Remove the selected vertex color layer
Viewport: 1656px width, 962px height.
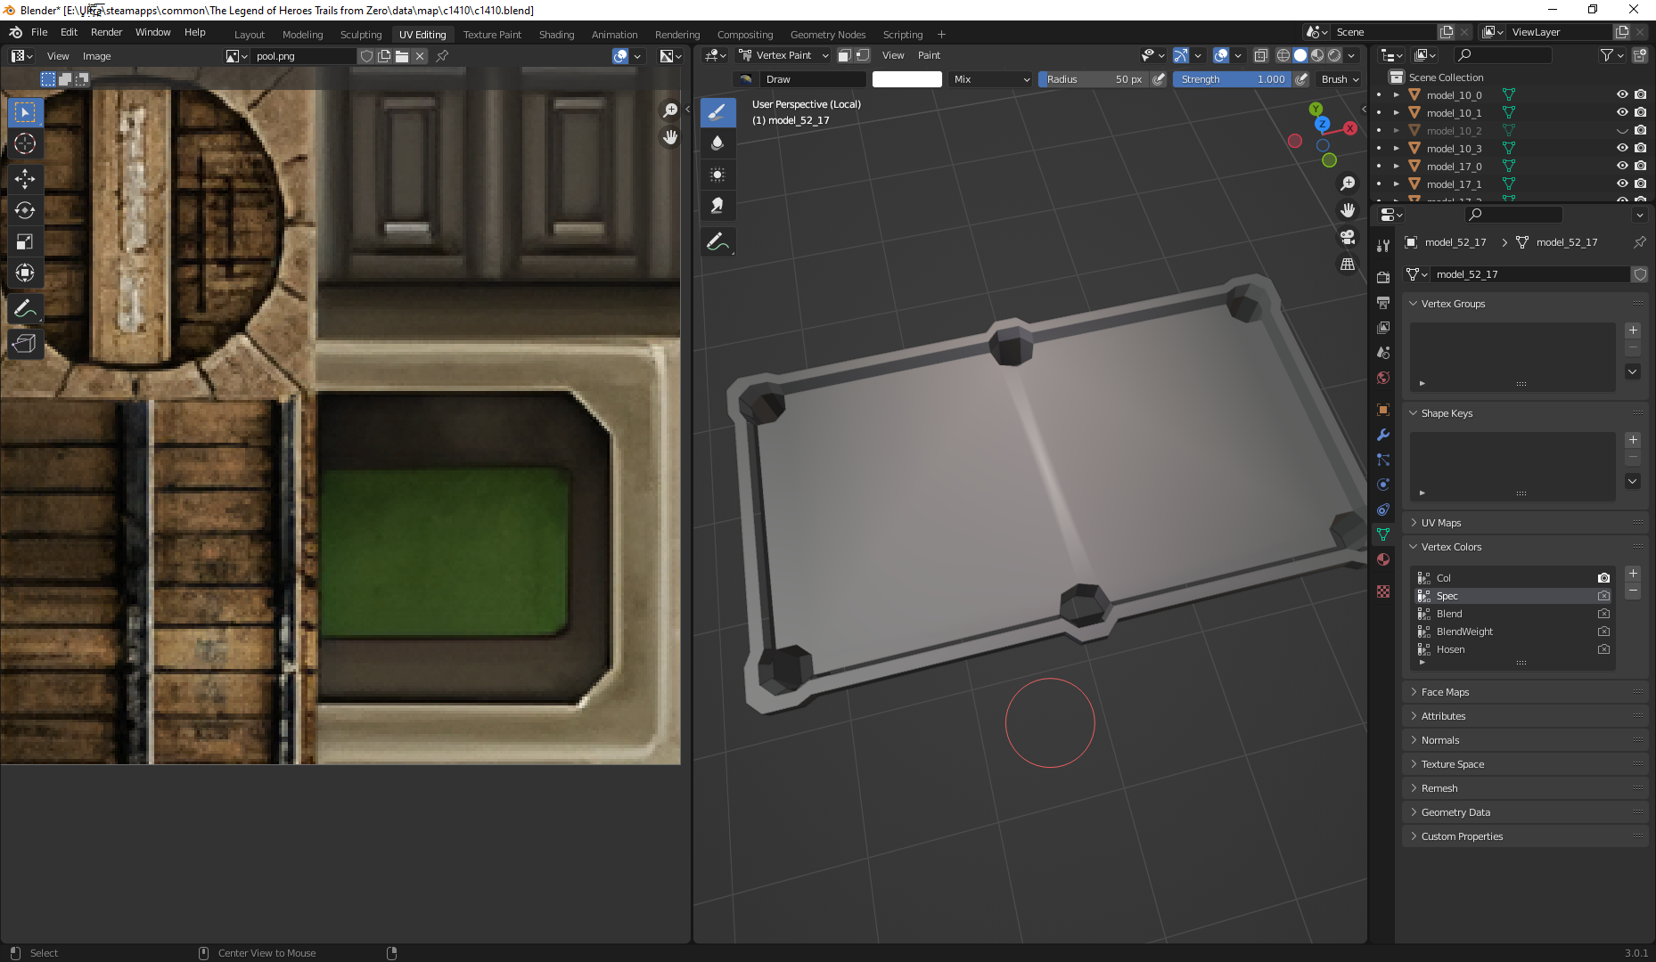[x=1633, y=591]
